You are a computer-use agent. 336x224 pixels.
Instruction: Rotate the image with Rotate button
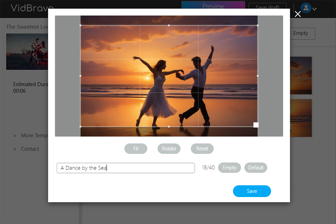(x=169, y=148)
